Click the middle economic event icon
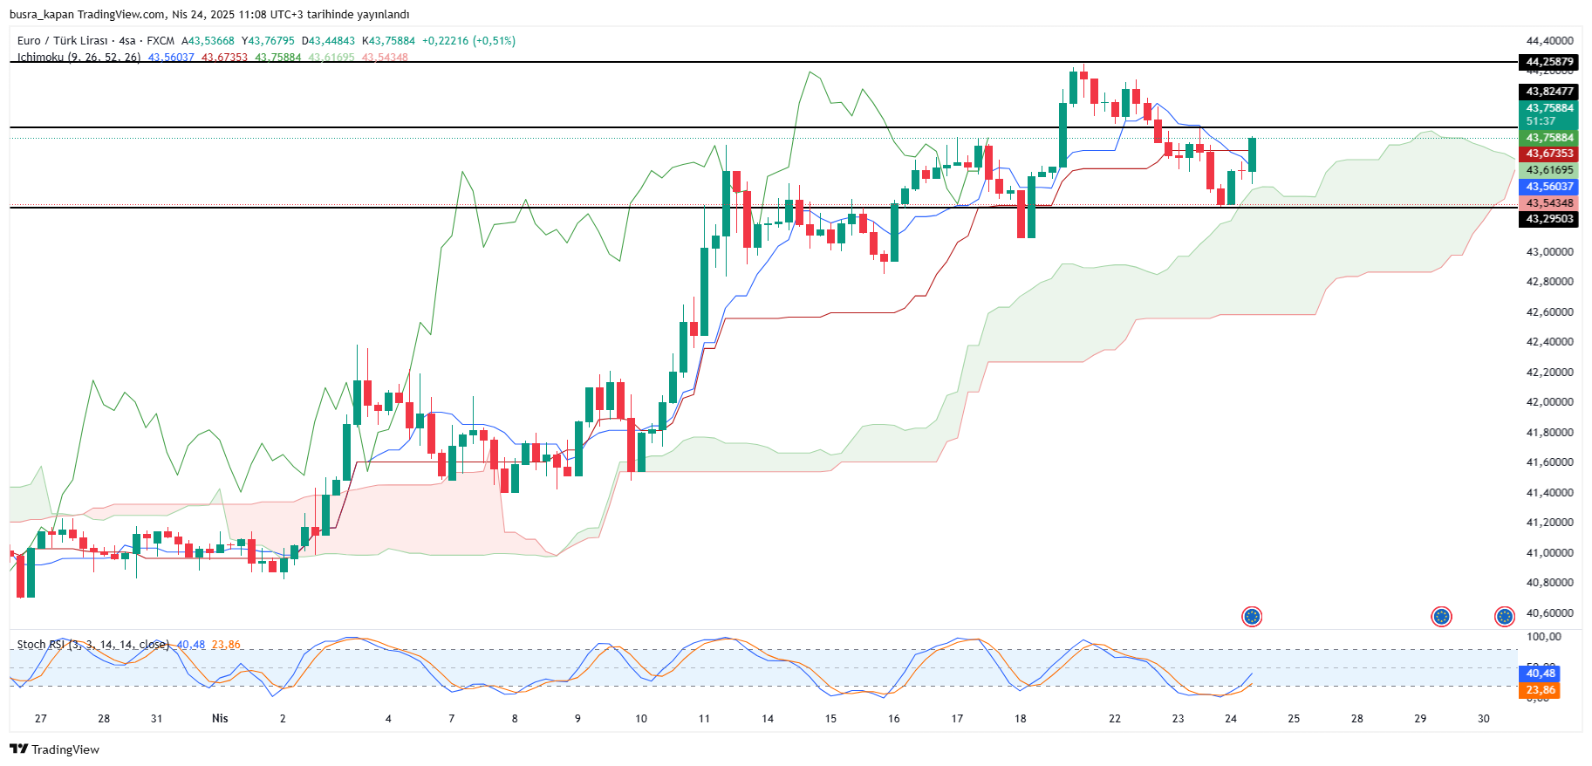This screenshot has width=1592, height=766. tap(1441, 617)
